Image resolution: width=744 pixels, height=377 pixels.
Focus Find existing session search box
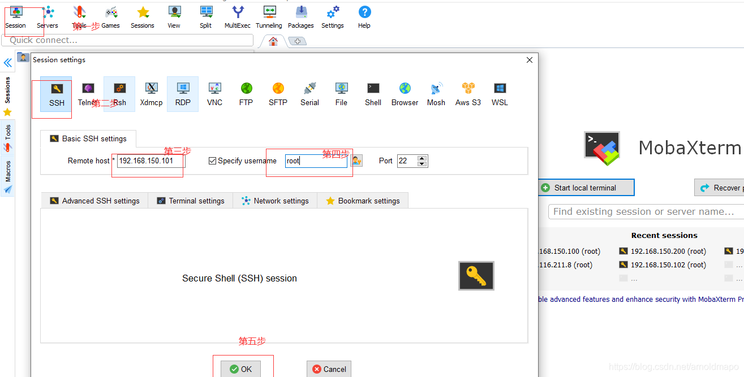pos(646,211)
